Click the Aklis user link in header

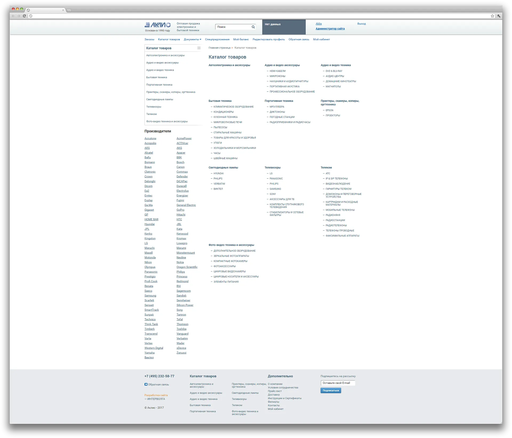[319, 24]
